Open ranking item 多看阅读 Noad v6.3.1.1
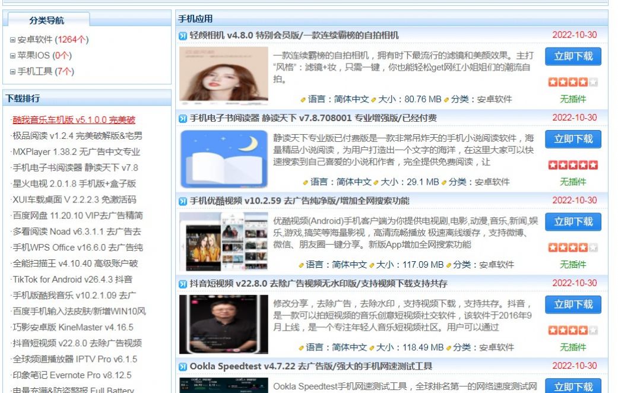 pos(77,232)
